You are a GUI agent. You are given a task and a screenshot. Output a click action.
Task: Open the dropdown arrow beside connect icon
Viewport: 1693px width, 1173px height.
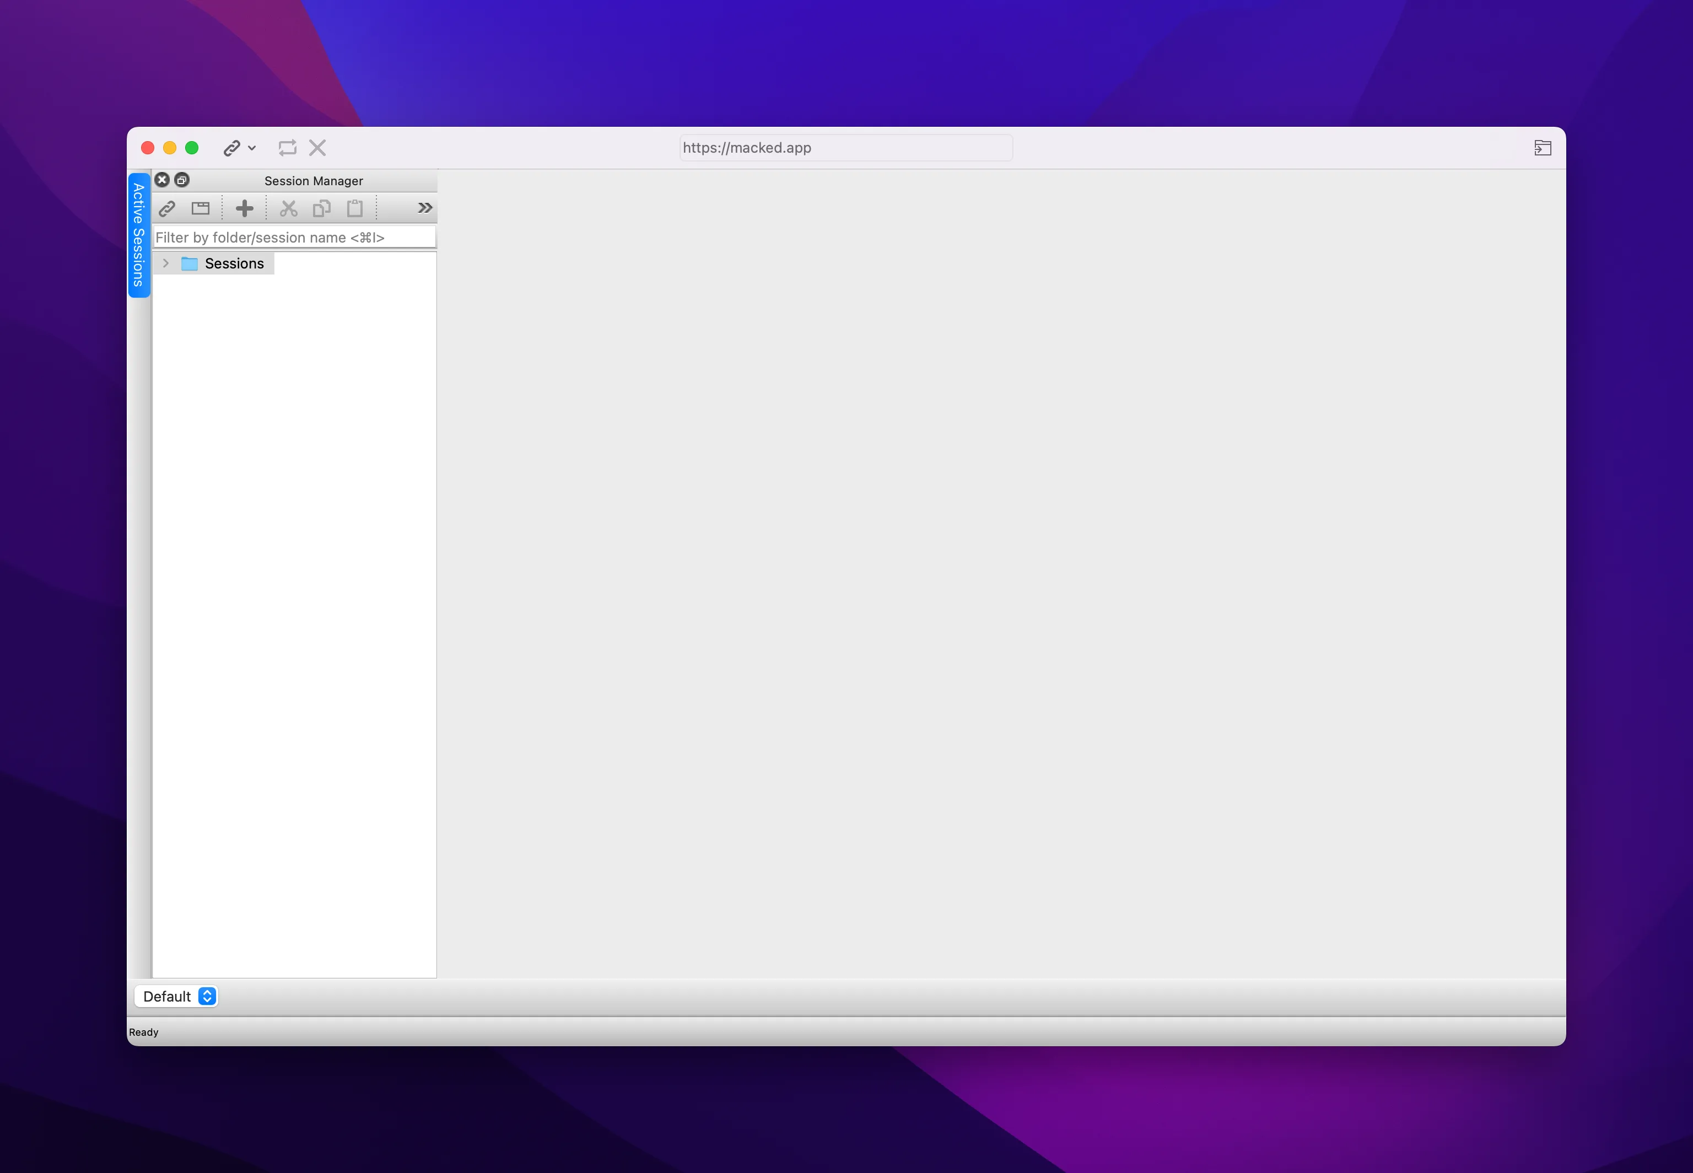click(x=252, y=148)
